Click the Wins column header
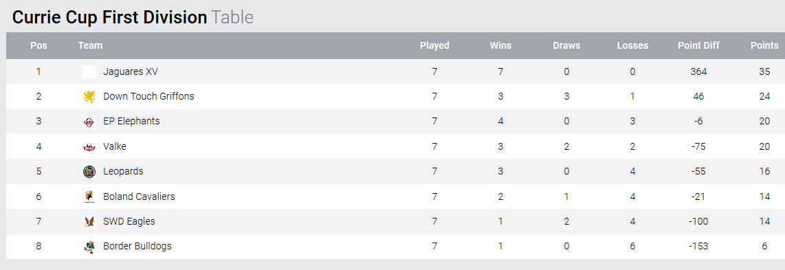Screen dimensions: 785x270 500,45
